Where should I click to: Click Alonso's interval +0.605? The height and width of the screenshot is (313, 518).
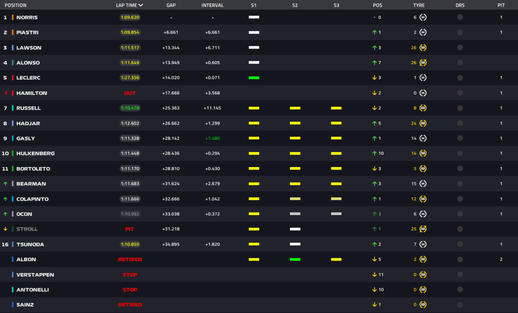[212, 62]
